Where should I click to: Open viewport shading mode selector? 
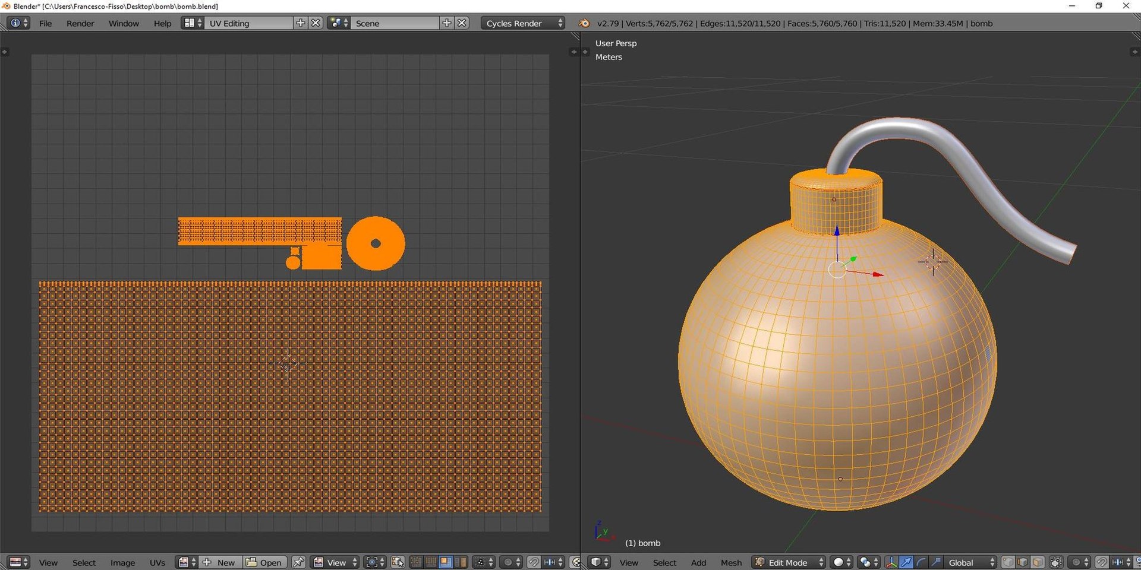(x=842, y=562)
